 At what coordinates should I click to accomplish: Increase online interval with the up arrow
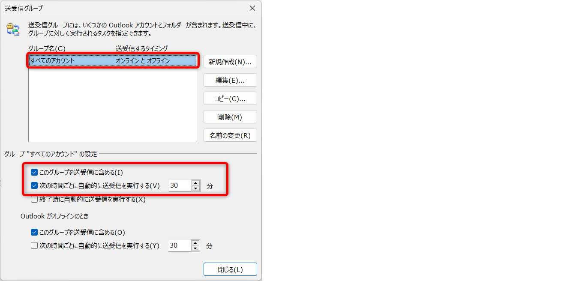pos(195,183)
